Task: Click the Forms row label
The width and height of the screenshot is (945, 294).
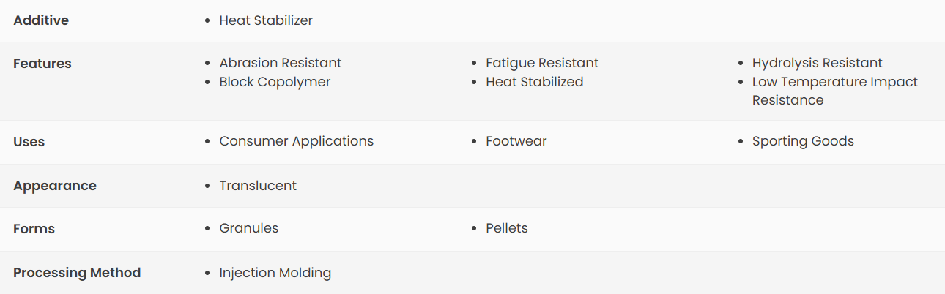Action: point(34,229)
